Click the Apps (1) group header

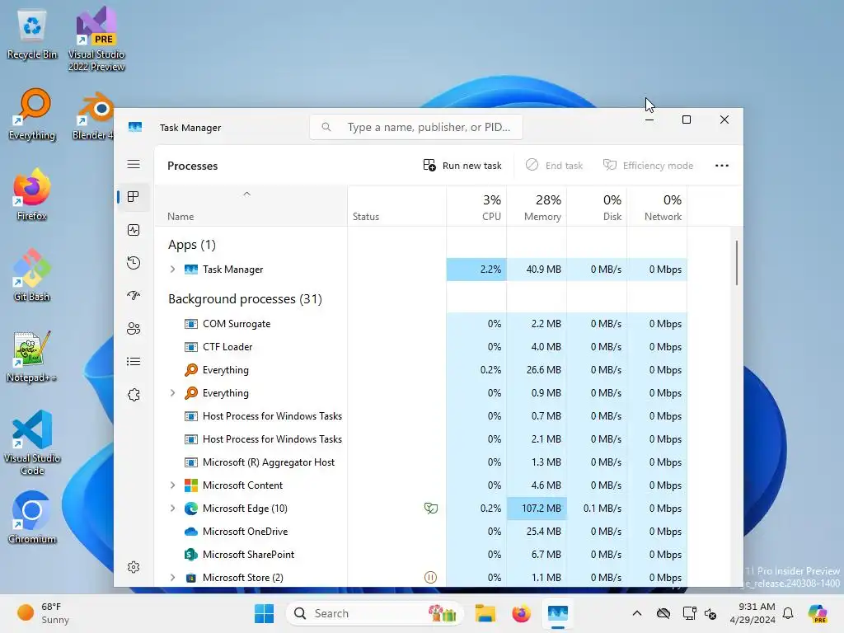[191, 244]
